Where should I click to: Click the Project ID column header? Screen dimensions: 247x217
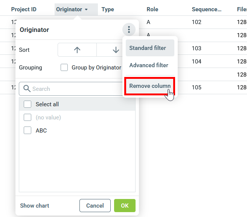coord(24,9)
